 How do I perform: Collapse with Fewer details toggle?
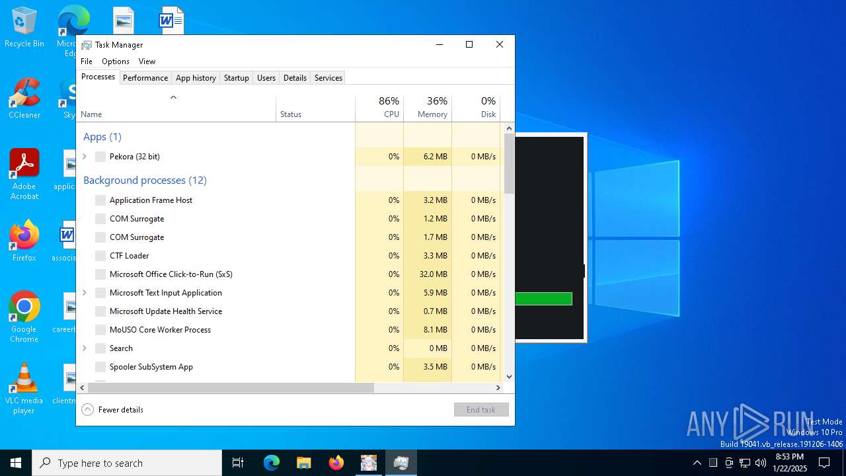click(x=112, y=410)
